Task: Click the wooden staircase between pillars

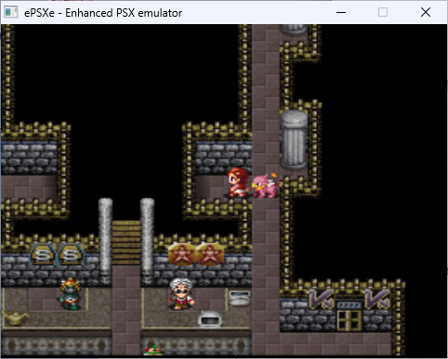Action: [126, 243]
